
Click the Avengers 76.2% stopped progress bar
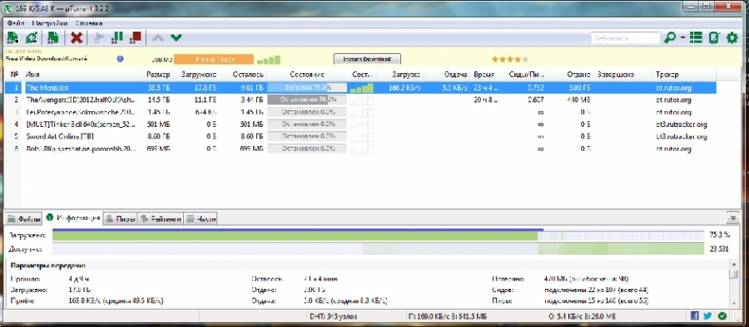coord(306,100)
